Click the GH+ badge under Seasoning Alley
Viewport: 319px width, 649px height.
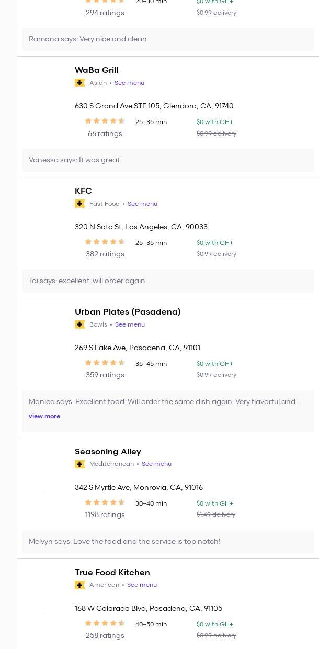pos(80,464)
